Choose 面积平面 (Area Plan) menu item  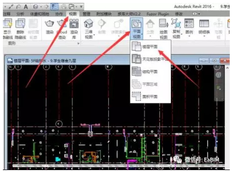[x=150, y=96]
